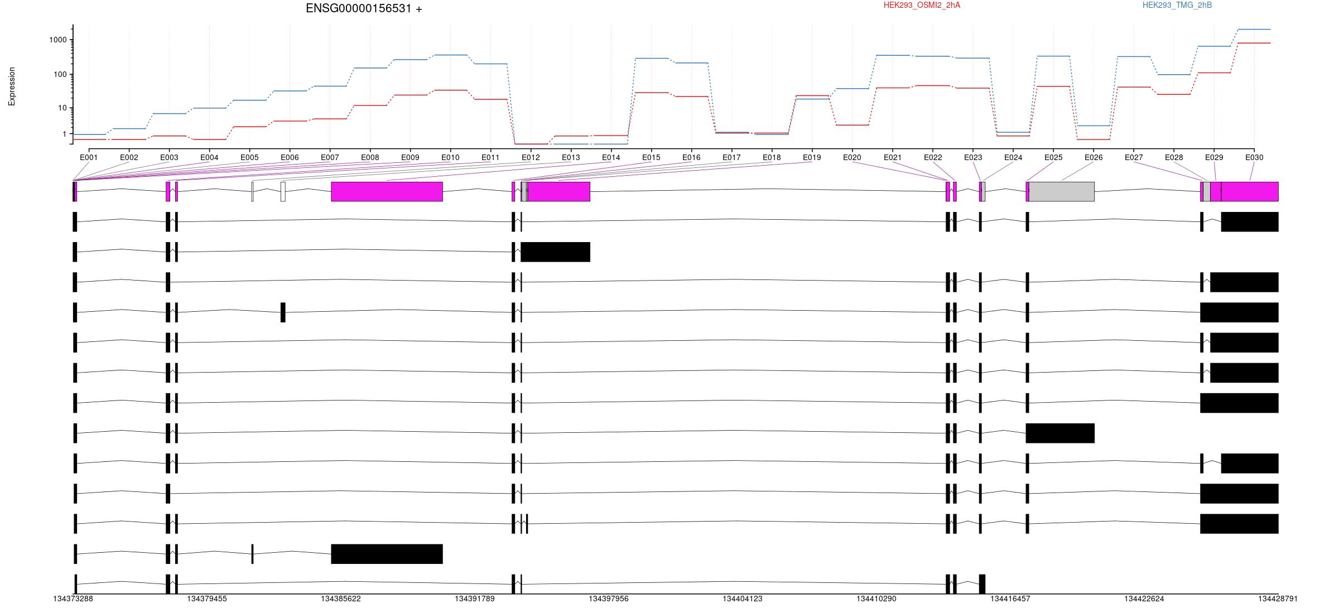Click exon bin label E030

tap(1254, 157)
